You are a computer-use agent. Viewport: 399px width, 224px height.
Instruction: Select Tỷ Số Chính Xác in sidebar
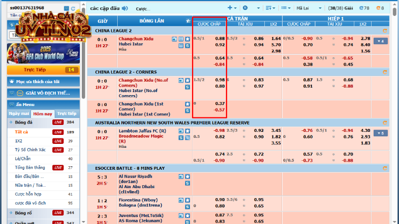[29, 149]
